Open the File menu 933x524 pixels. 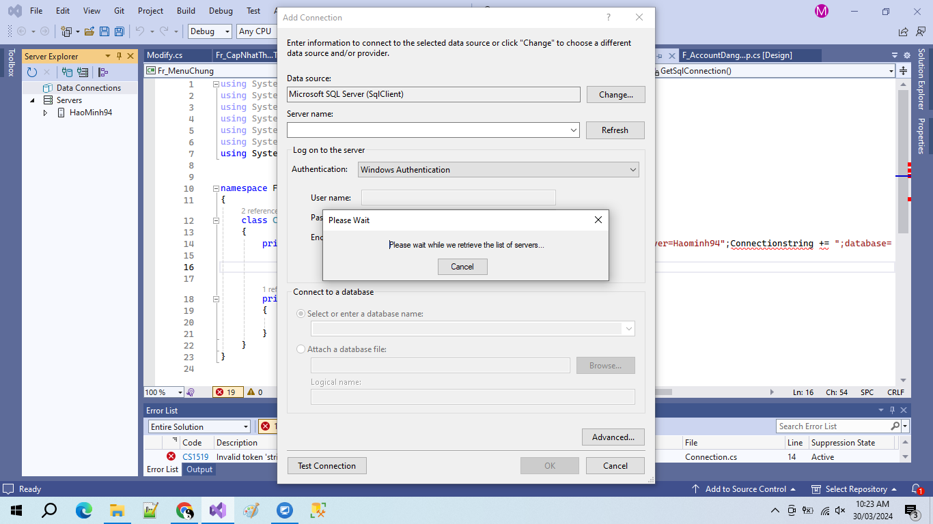click(36, 11)
